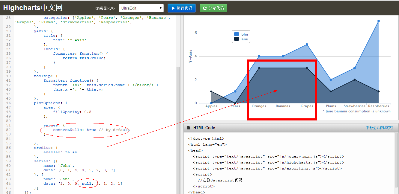Click the file icon beside HTML Code
This screenshot has height=194, width=399.
[x=189, y=128]
